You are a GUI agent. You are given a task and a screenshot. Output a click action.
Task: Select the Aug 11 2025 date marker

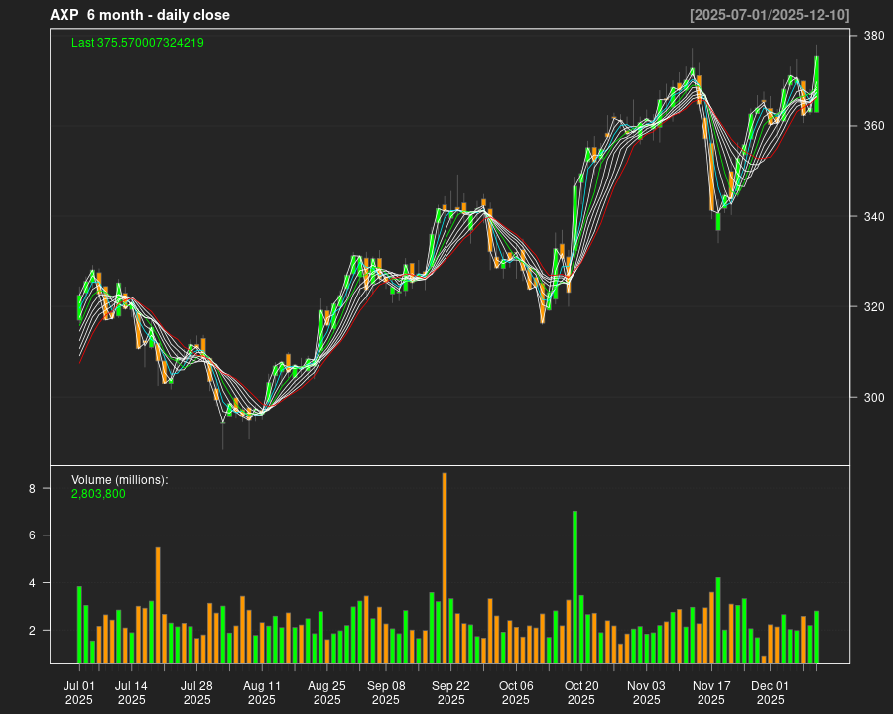(262, 692)
